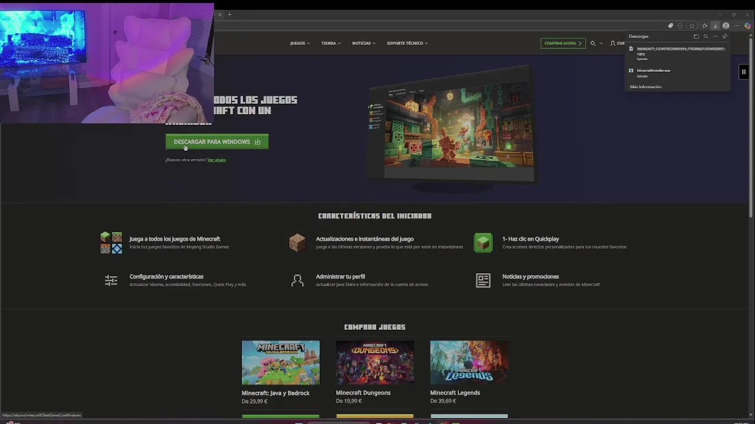Open more options in Descargas panel
This screenshot has width=755, height=424.
[715, 37]
